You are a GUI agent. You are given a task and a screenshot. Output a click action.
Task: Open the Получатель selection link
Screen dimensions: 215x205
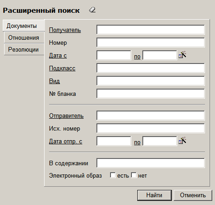[x=65, y=30]
